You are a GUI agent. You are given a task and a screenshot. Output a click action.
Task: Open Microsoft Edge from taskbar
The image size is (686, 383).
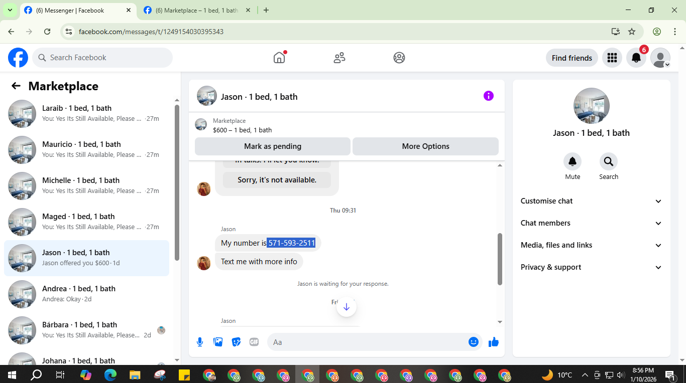click(110, 374)
